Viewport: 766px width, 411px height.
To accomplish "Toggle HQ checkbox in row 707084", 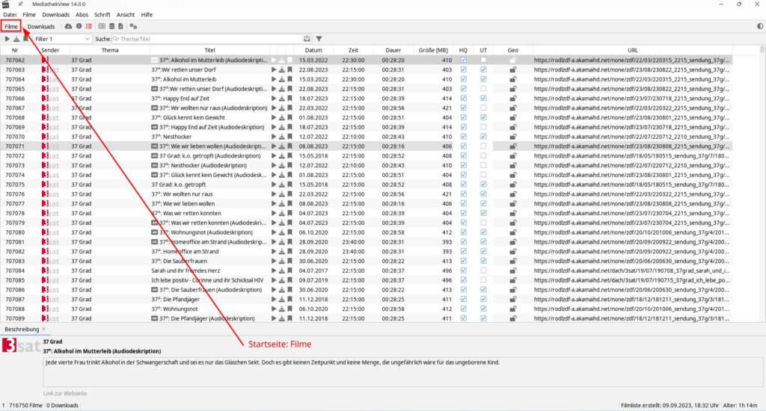I will 463,271.
